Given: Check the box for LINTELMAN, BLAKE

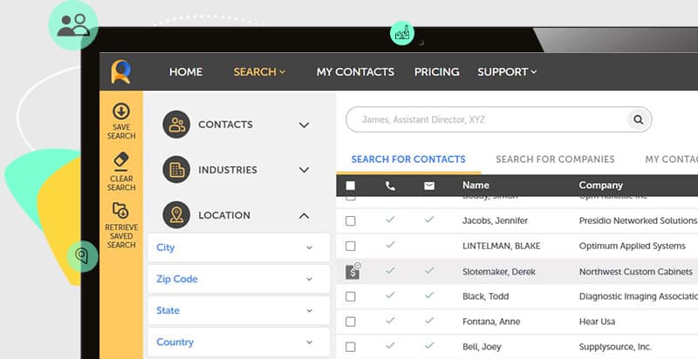Looking at the screenshot, I should 351,246.
